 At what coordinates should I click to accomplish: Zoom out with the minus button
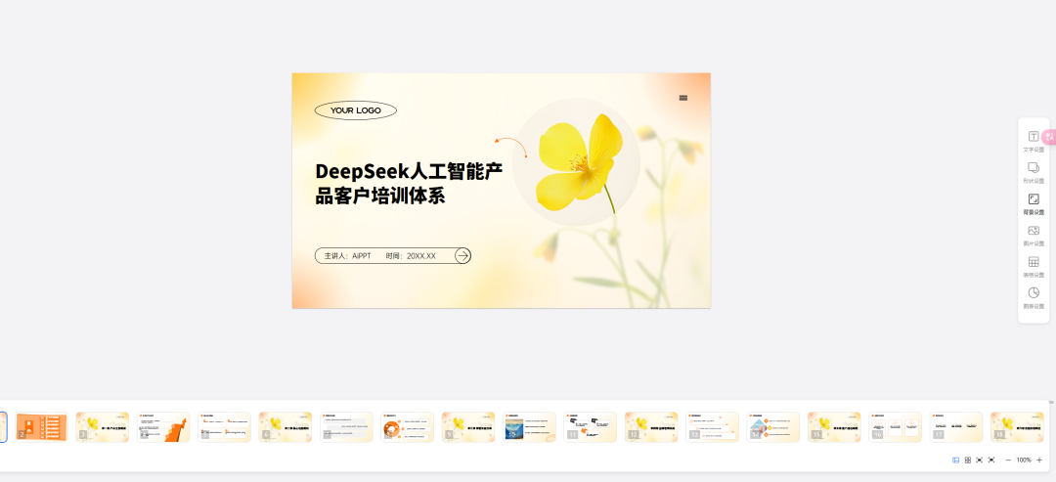click(1008, 460)
